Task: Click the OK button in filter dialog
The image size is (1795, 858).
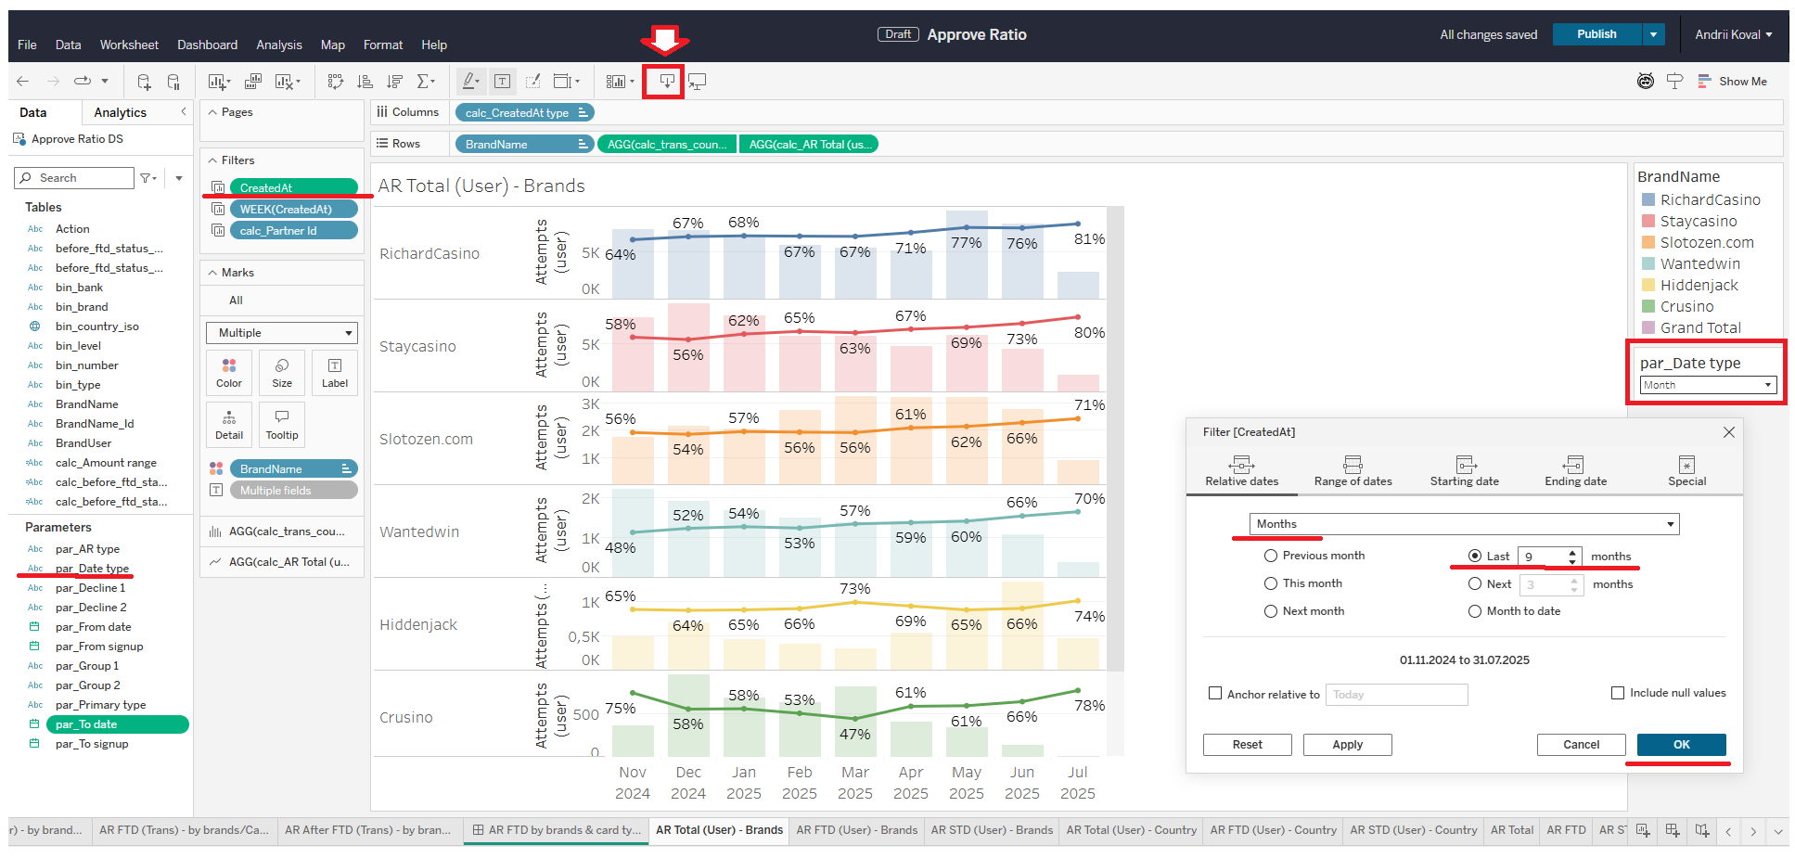Action: [x=1681, y=745]
